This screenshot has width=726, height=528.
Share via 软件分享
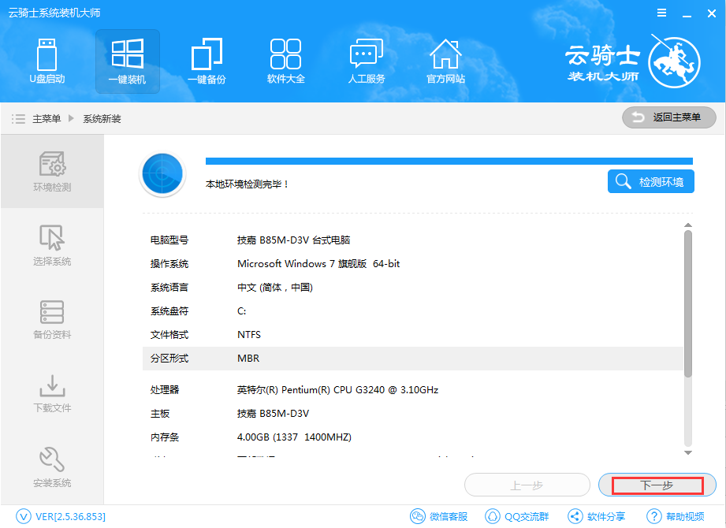597,516
